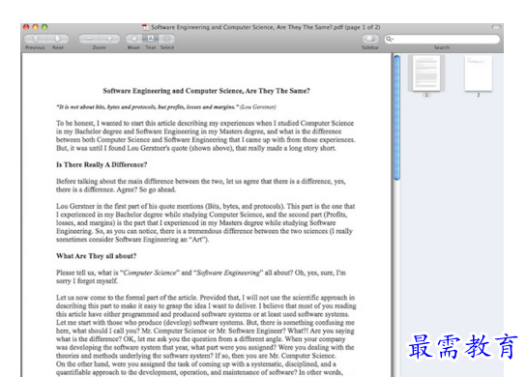This screenshot has height=377, width=526.
Task: Click the PDF document icon in title bar
Action: point(145,27)
